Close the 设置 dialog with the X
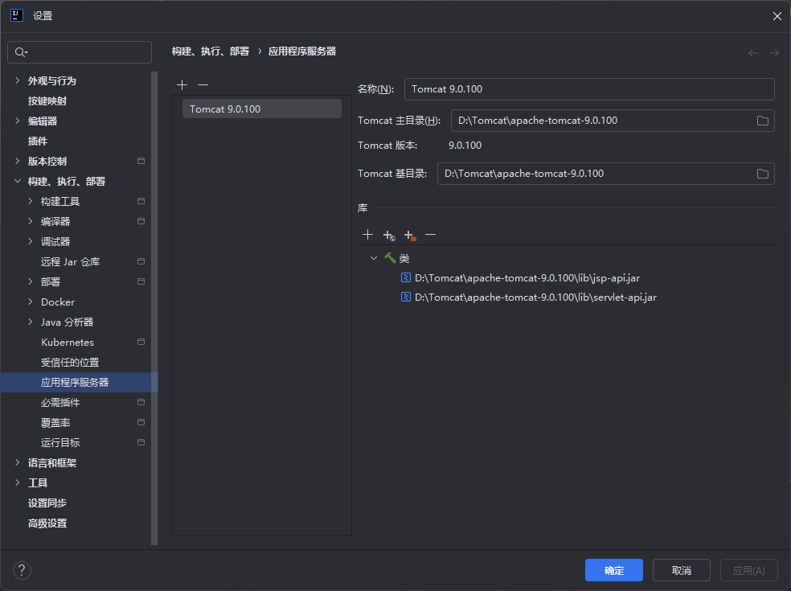 pos(777,16)
